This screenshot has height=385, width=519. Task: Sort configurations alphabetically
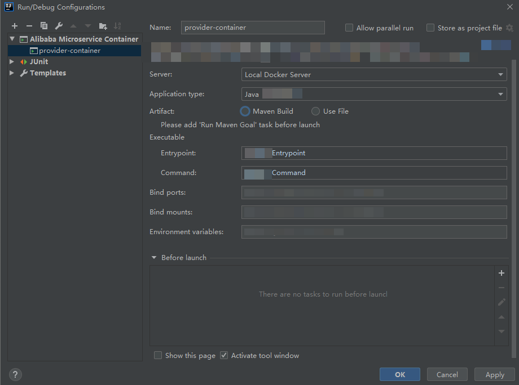117,26
